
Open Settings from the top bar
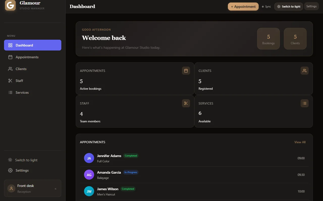[311, 7]
